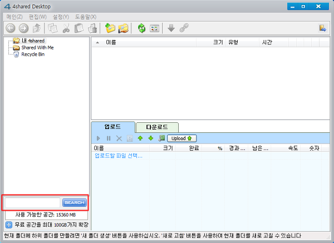Click the 사용 가능한 공간: 15360 MB text
The height and width of the screenshot is (243, 334).
(x=46, y=215)
